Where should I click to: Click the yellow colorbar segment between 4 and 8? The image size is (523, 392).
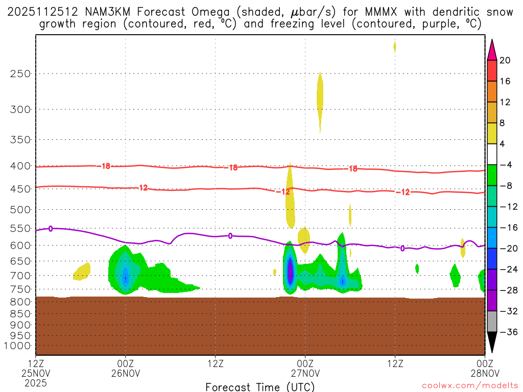(x=492, y=133)
